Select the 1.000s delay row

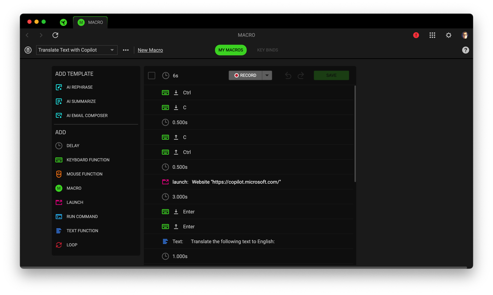coord(249,256)
